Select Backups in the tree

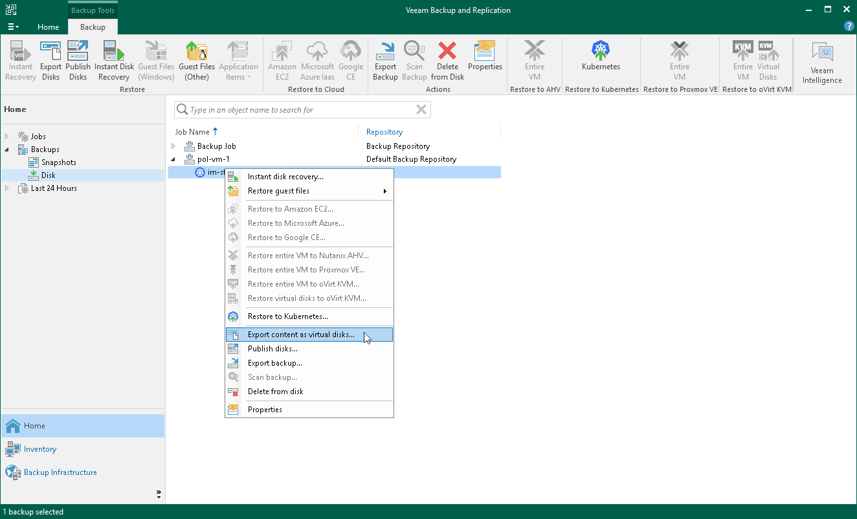[x=45, y=149]
